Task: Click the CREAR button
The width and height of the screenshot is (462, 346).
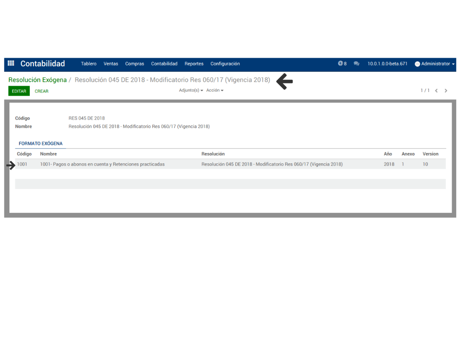Action: pos(42,91)
